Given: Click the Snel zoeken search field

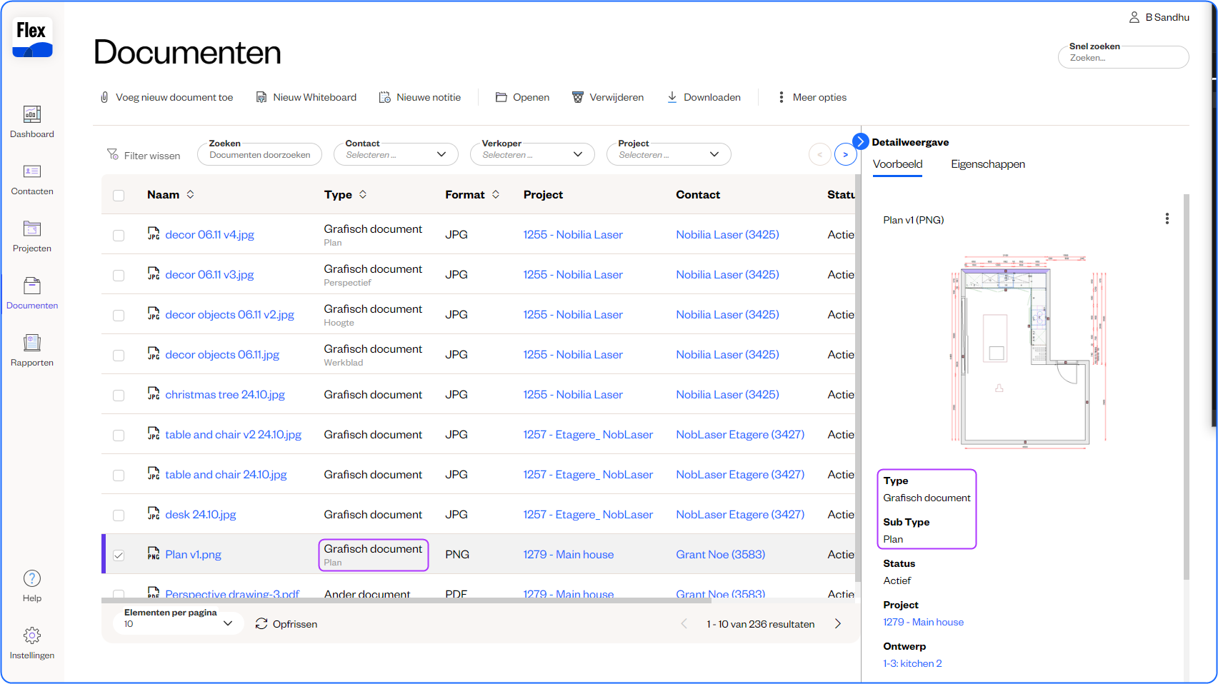Looking at the screenshot, I should click(1123, 58).
